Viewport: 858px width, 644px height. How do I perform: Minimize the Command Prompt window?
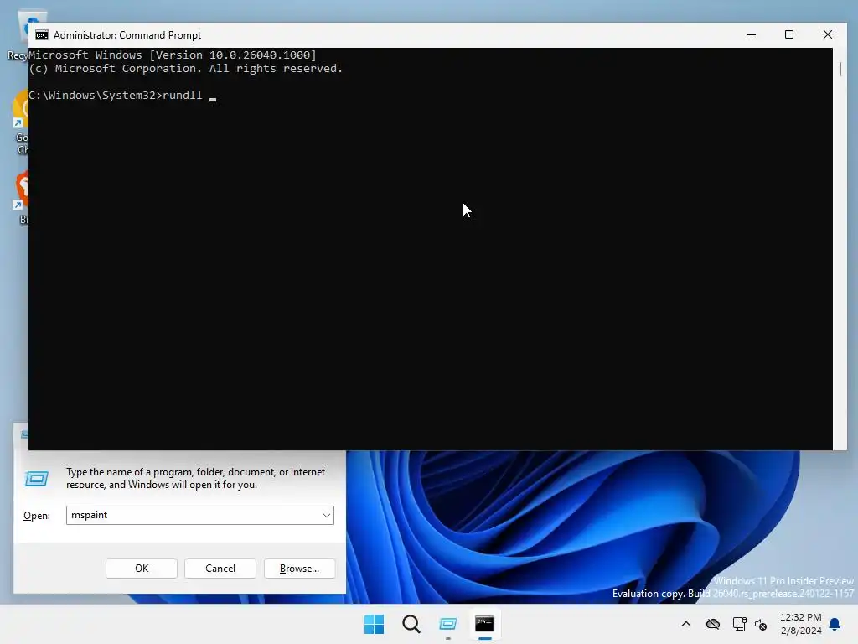(x=752, y=34)
